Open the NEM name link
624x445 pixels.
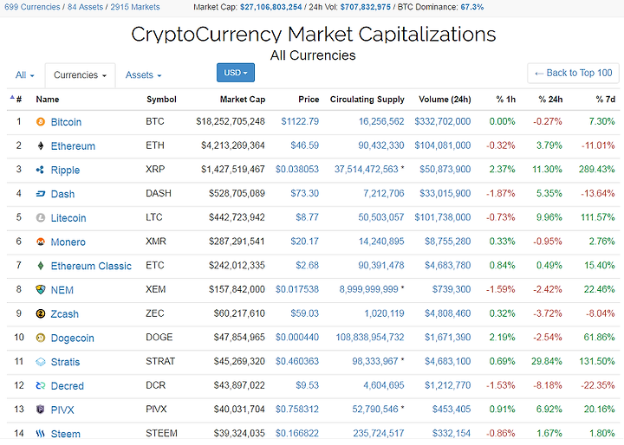62,290
